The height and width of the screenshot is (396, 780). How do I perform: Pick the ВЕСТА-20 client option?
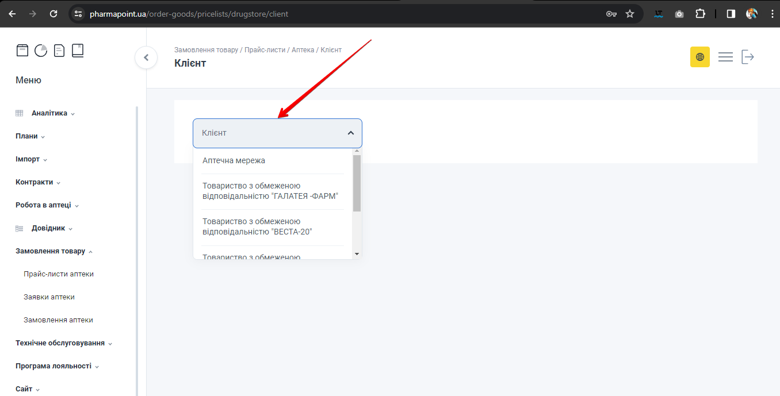click(257, 227)
